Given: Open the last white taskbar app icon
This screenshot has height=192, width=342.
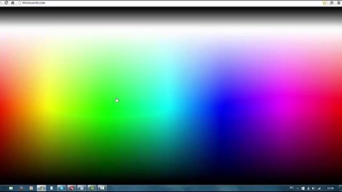Looking at the screenshot, I should tap(102, 188).
